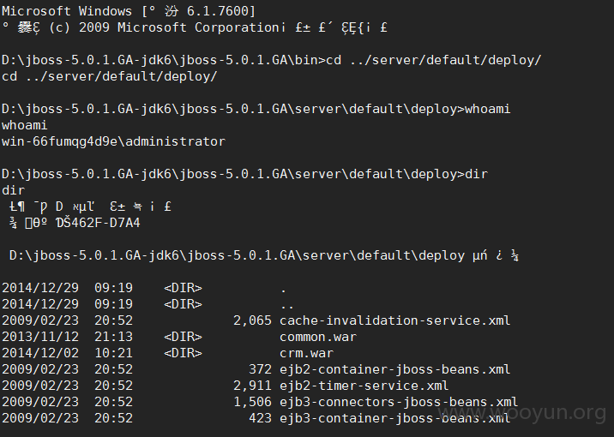Image resolution: width=614 pixels, height=437 pixels.
Task: Click the Microsoft Windows version header line
Action: click(x=129, y=11)
